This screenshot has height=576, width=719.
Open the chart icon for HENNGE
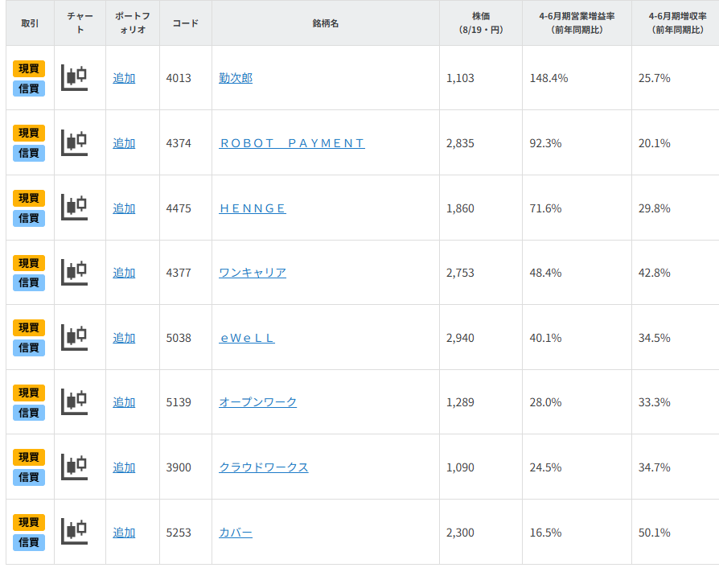[x=74, y=208]
